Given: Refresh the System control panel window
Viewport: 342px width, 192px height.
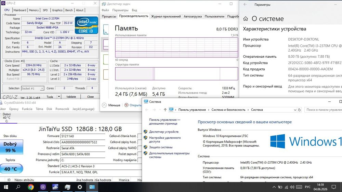Looking at the screenshot, I should click(300, 110).
